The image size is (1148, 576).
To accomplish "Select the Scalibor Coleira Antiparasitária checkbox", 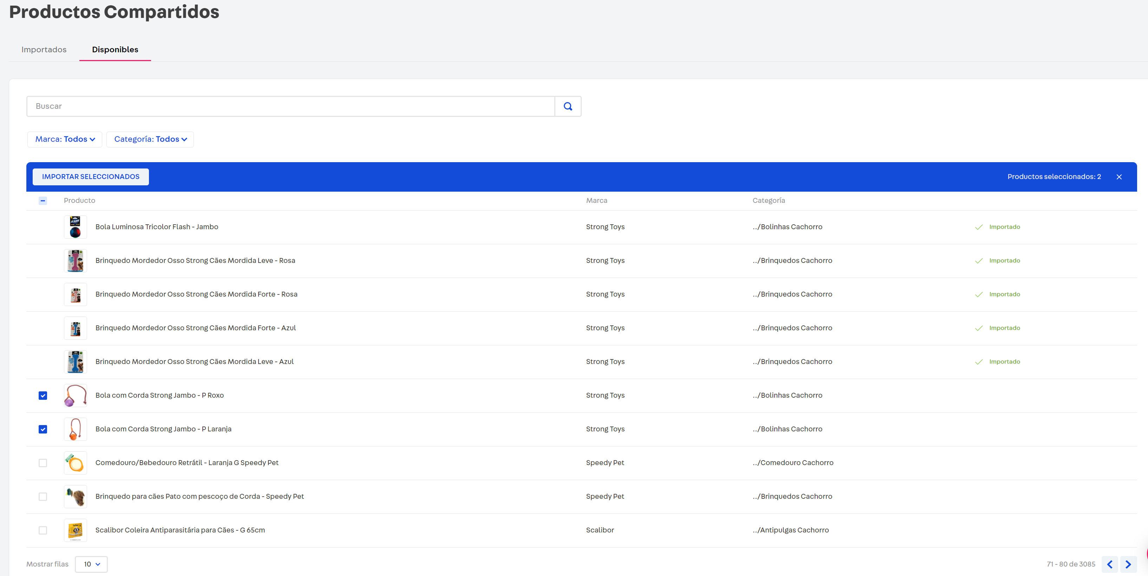I will click(43, 530).
